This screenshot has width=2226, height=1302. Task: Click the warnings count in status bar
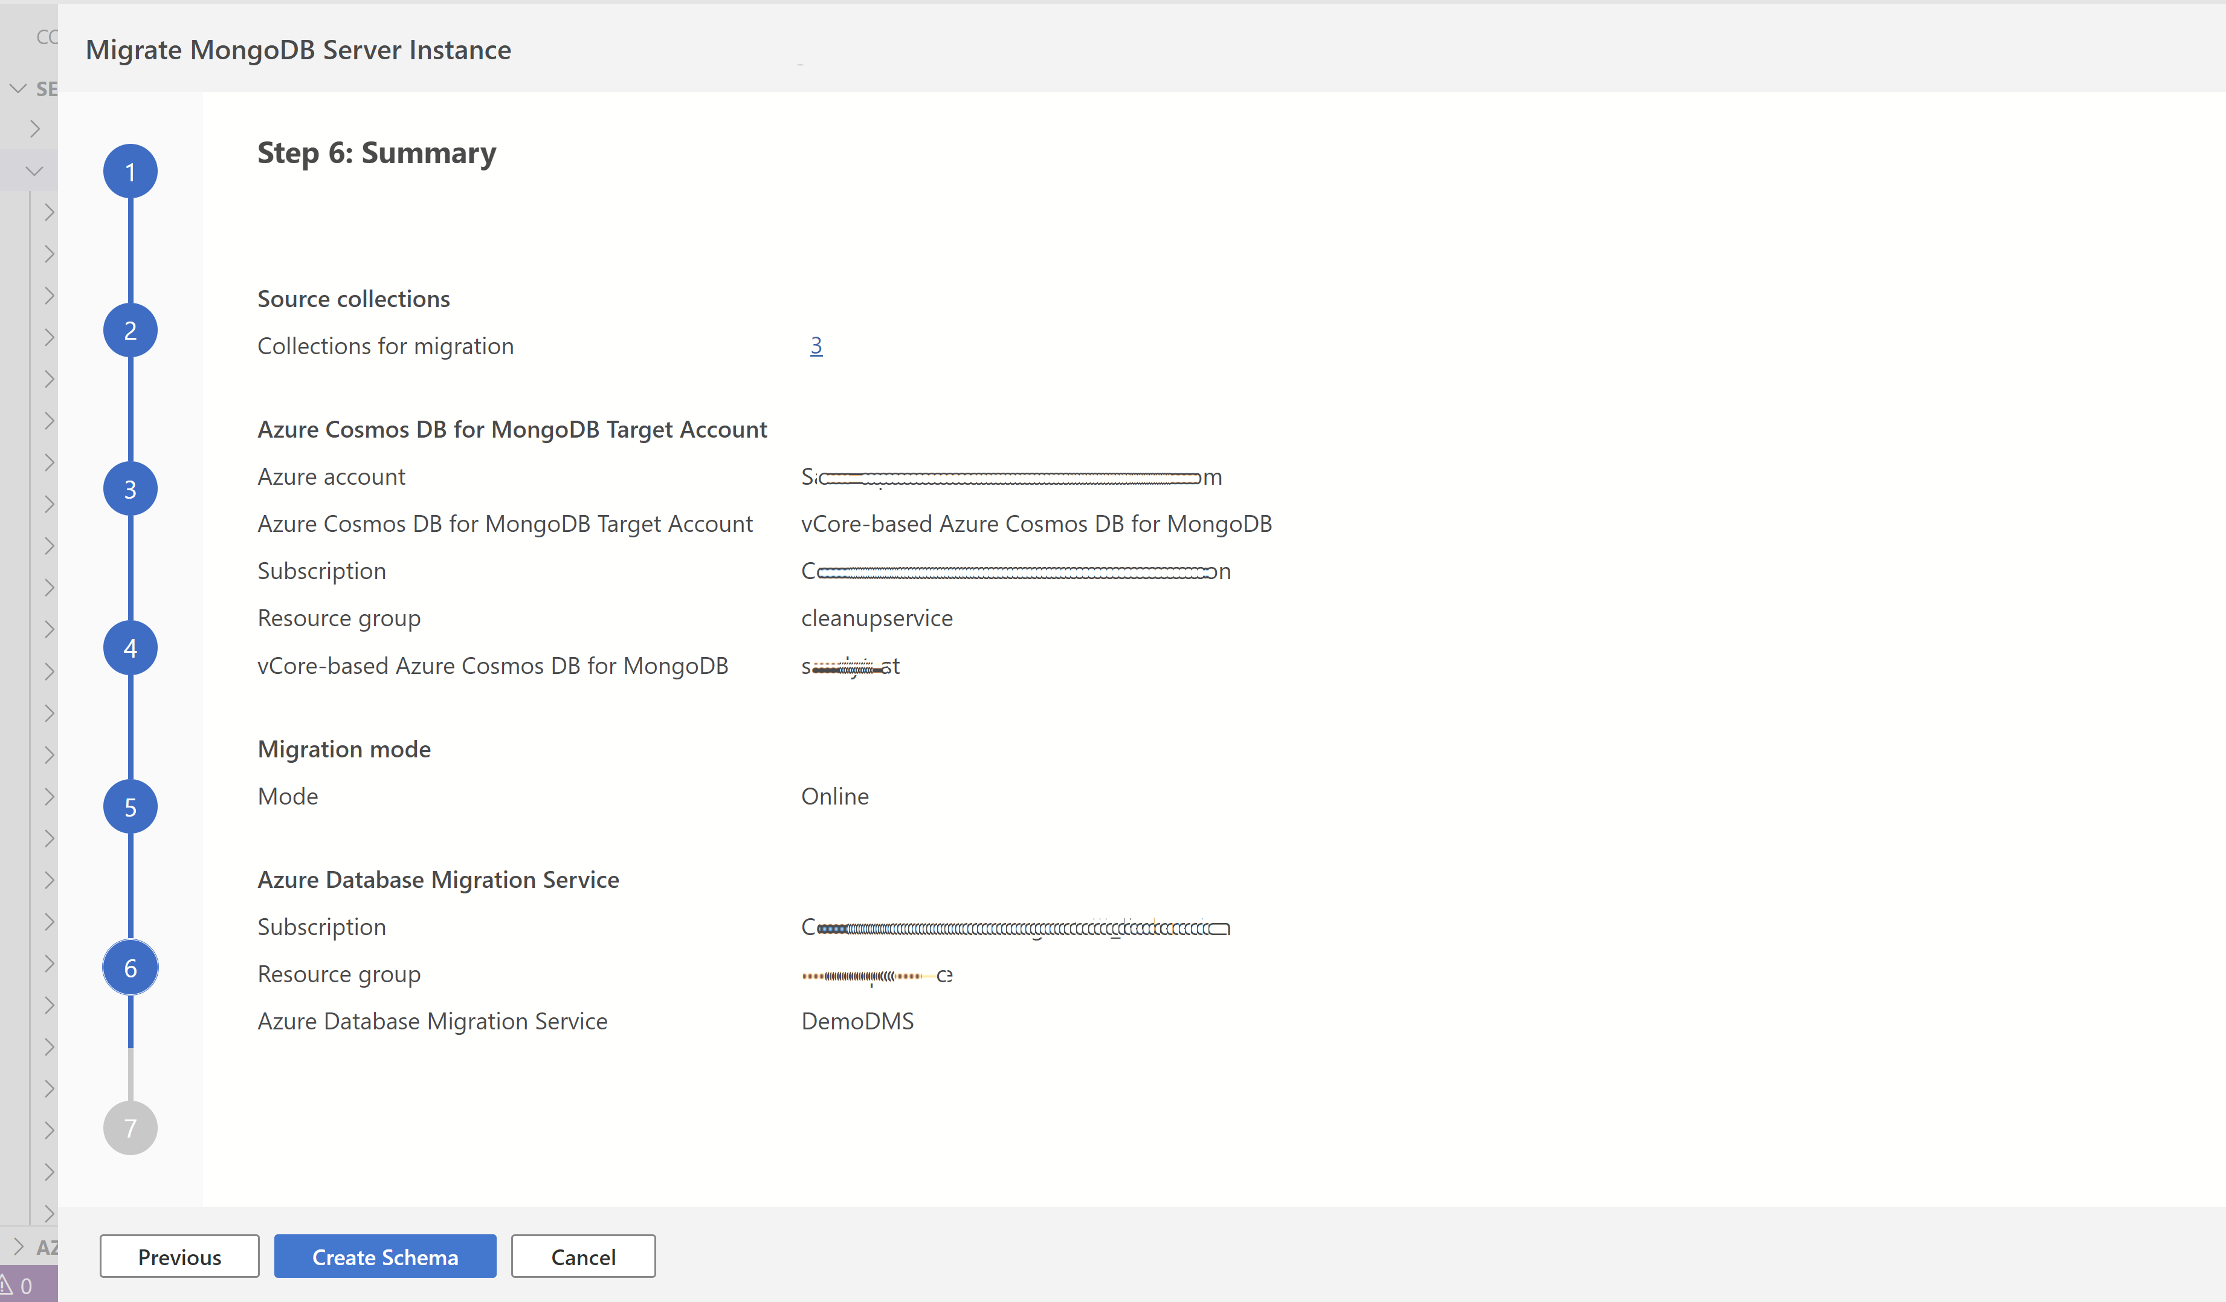[x=18, y=1286]
